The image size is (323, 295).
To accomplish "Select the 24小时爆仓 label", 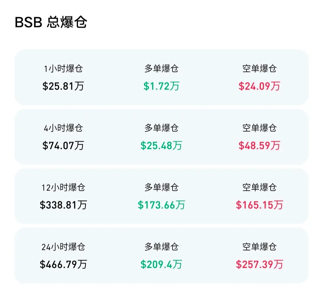I will click(x=63, y=247).
